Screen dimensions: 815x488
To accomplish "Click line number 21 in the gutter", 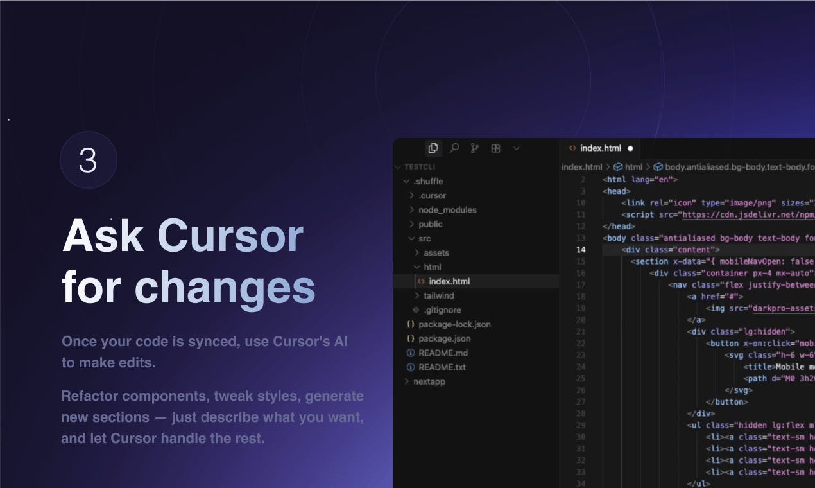I will tap(581, 332).
